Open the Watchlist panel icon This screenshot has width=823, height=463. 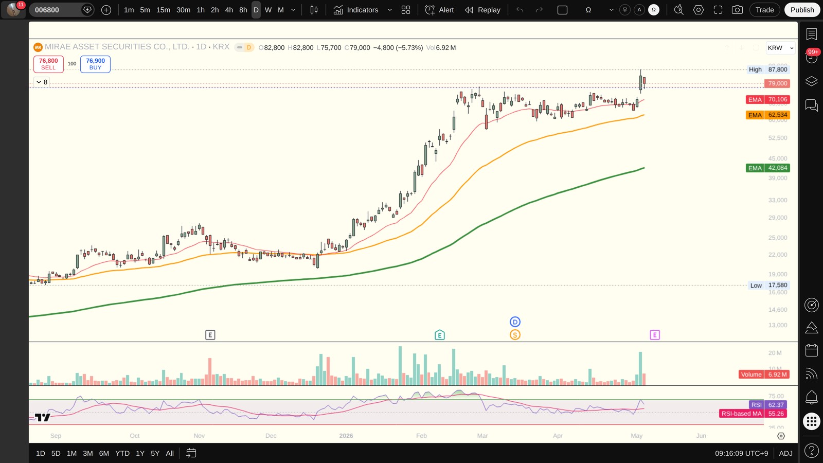pos(812,34)
